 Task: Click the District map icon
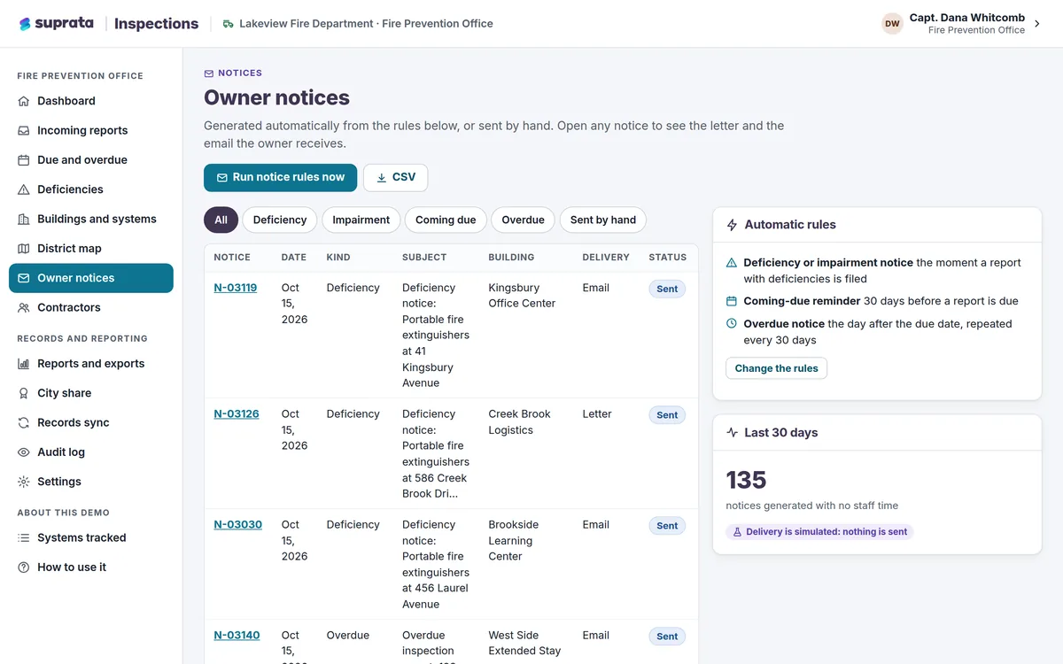coord(24,249)
